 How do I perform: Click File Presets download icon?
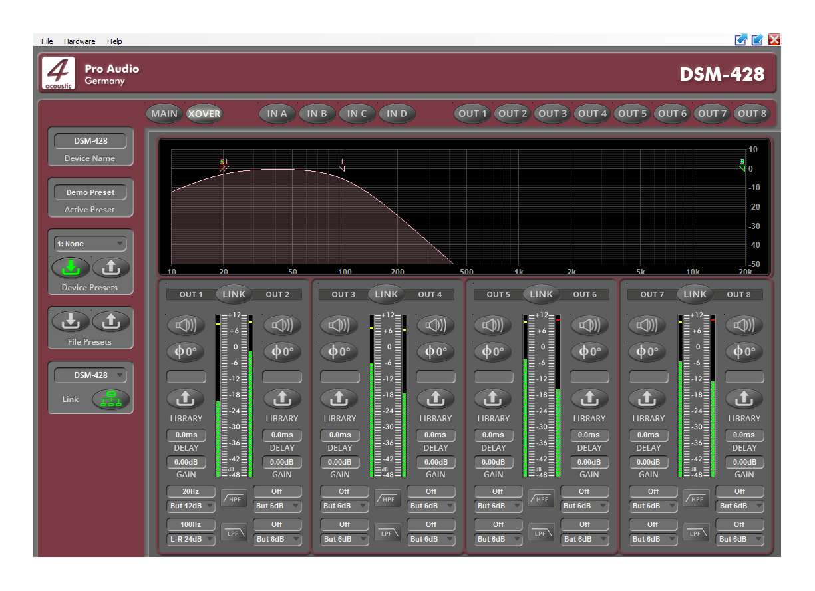click(71, 322)
